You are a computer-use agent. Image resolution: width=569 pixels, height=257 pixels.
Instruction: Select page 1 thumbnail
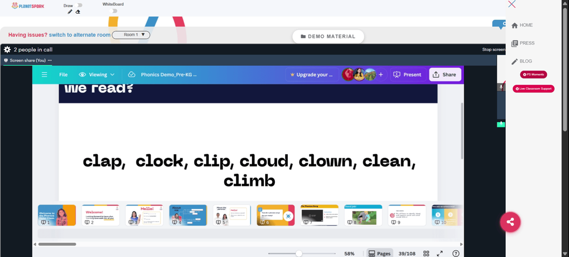pos(57,215)
